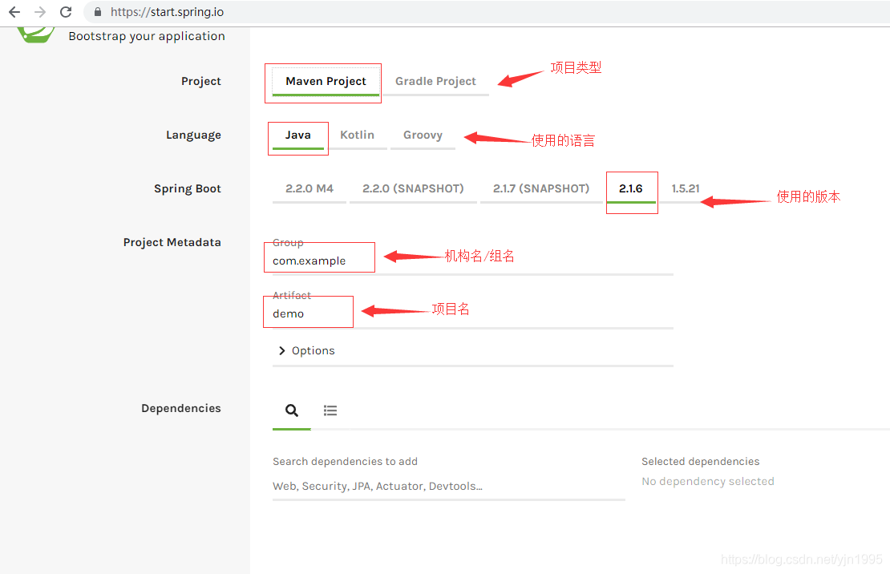Click the Project Metadata label
This screenshot has height=574, width=890.
172,242
